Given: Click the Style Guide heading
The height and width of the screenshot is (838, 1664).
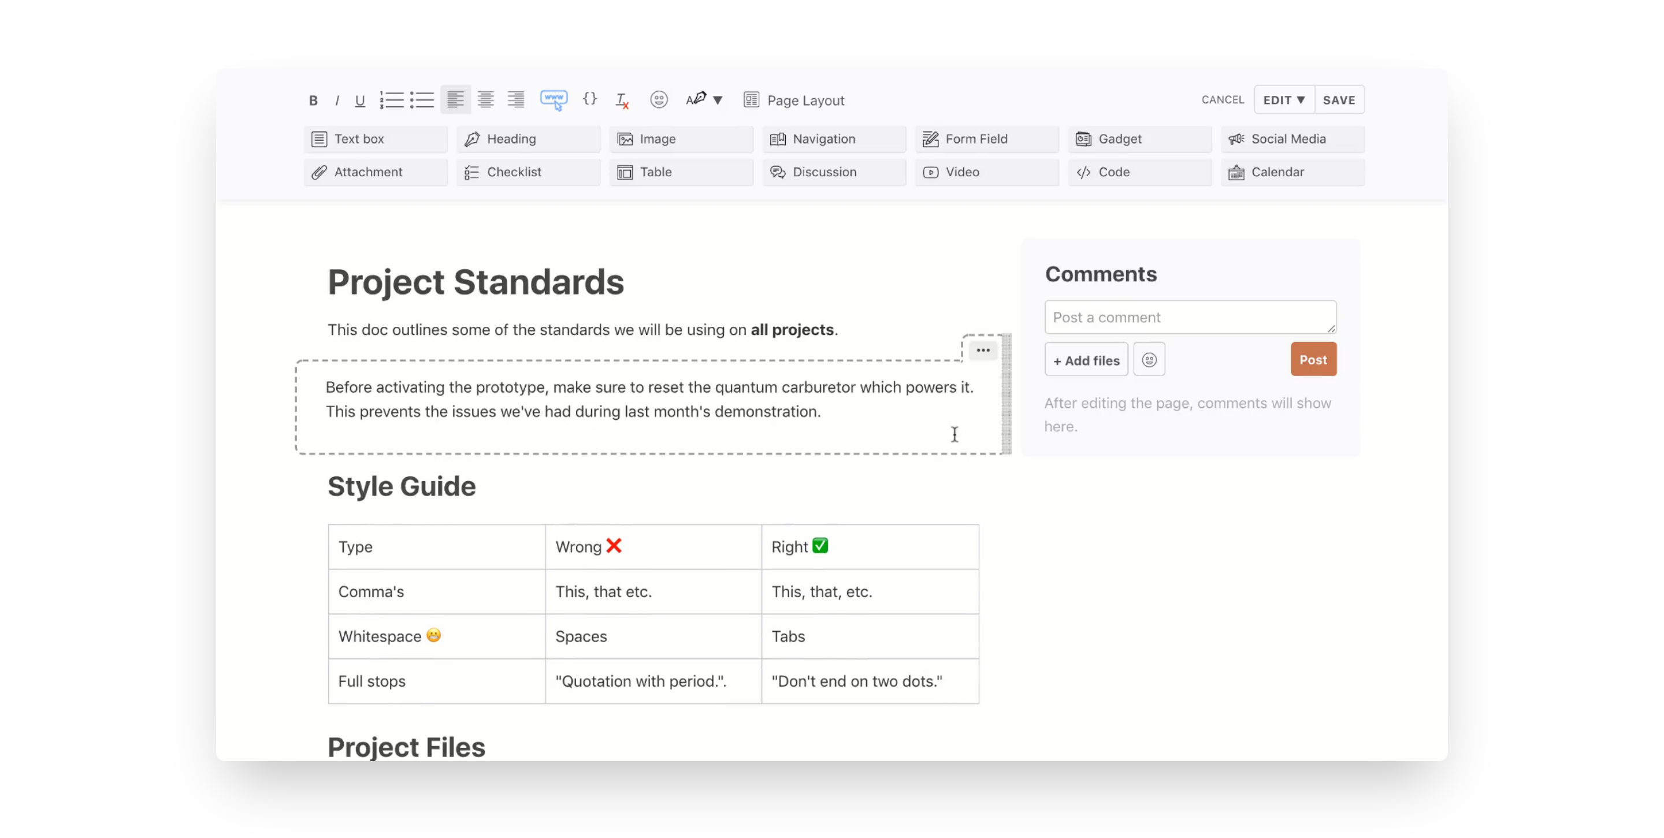Looking at the screenshot, I should [x=401, y=486].
